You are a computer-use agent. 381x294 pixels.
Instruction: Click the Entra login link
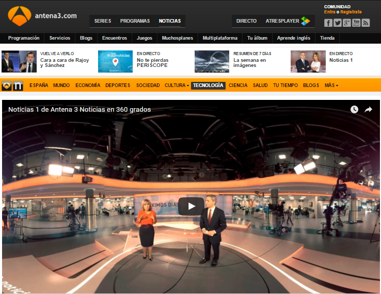point(329,12)
